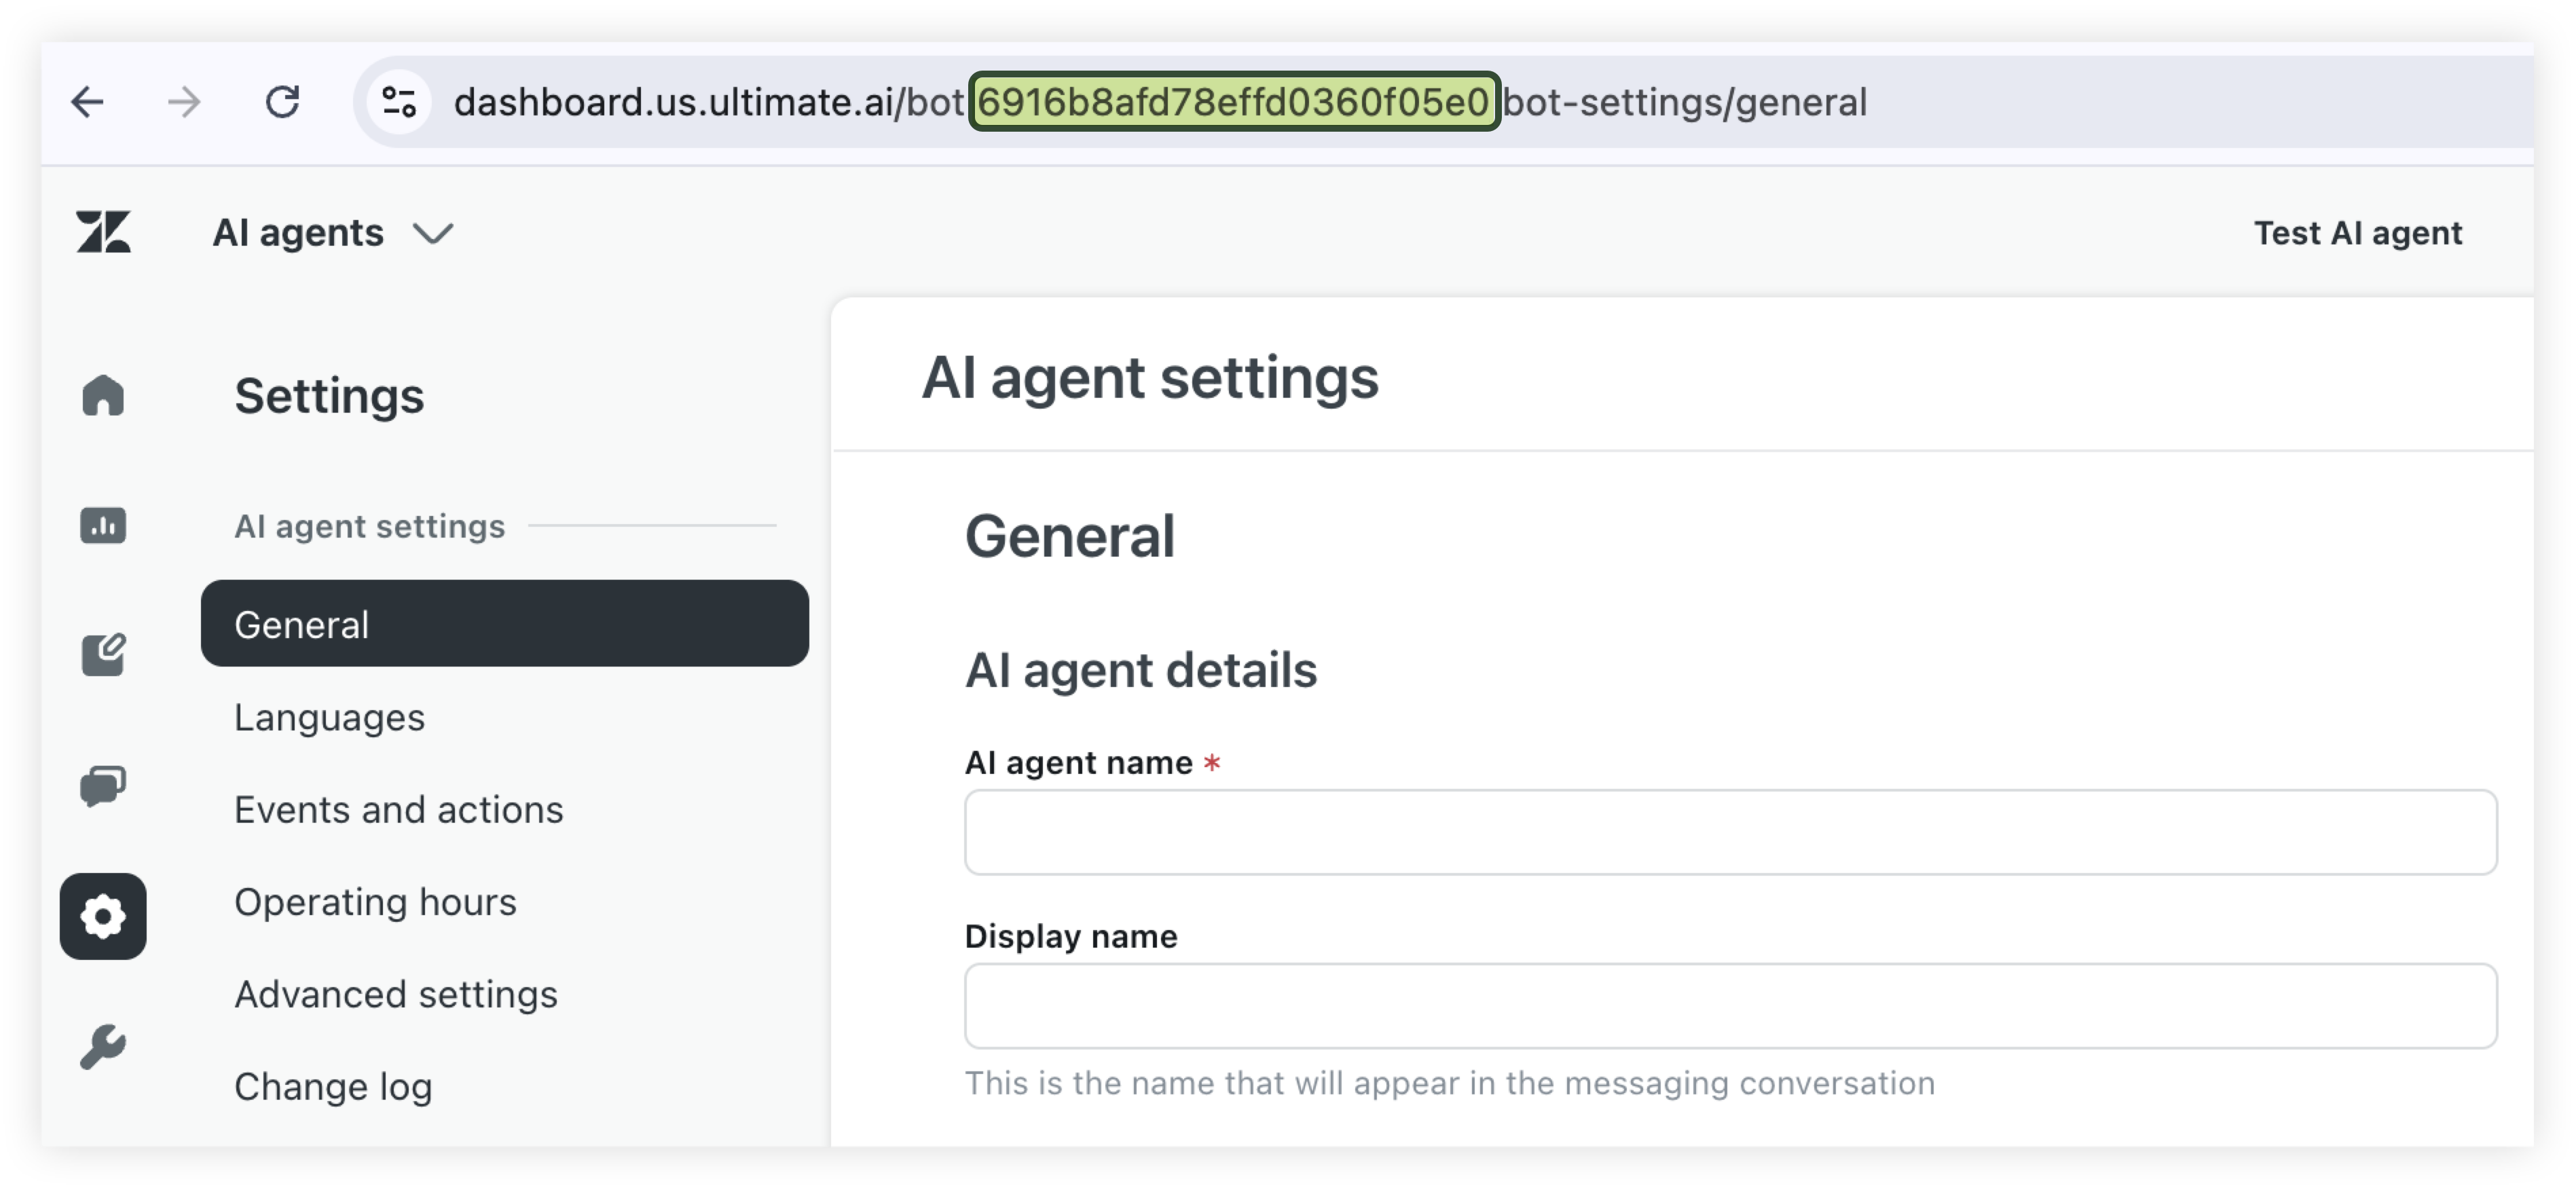The image size is (2576, 1188).
Task: Click the Zendesk logo in top left
Action: coord(104,232)
